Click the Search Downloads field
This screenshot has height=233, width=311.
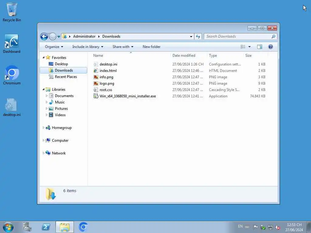pyautogui.click(x=238, y=36)
